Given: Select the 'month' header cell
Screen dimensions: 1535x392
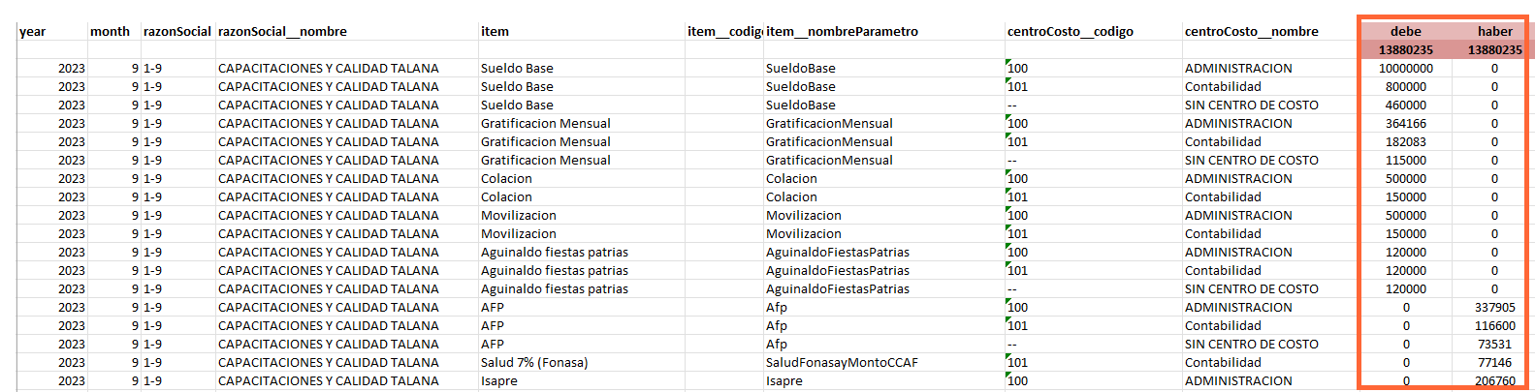Looking at the screenshot, I should (114, 31).
